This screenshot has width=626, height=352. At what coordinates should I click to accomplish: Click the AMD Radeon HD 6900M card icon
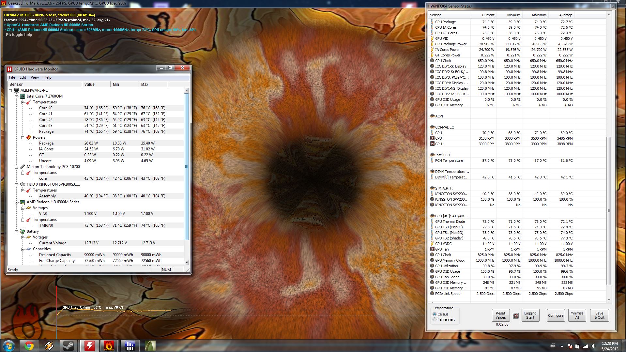tap(23, 202)
